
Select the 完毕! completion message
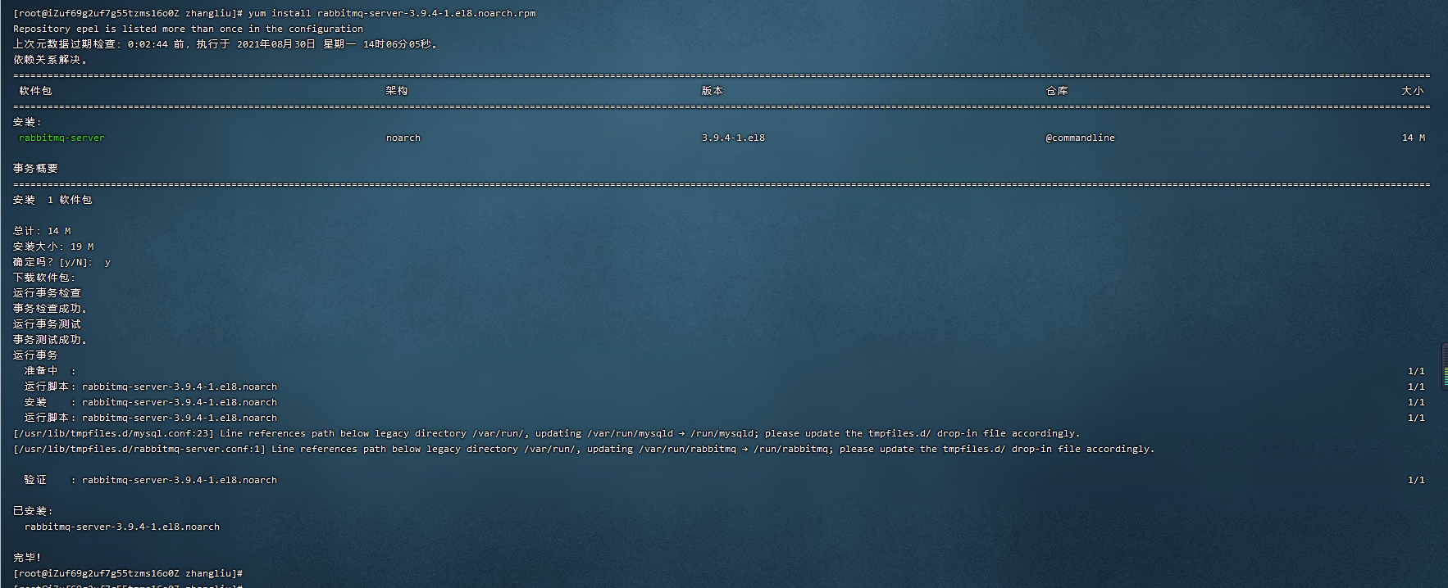(27, 558)
